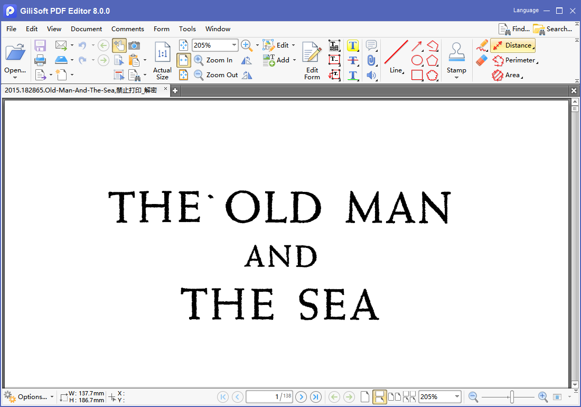
Task: Select the Snapshot camera tool
Action: coord(135,45)
